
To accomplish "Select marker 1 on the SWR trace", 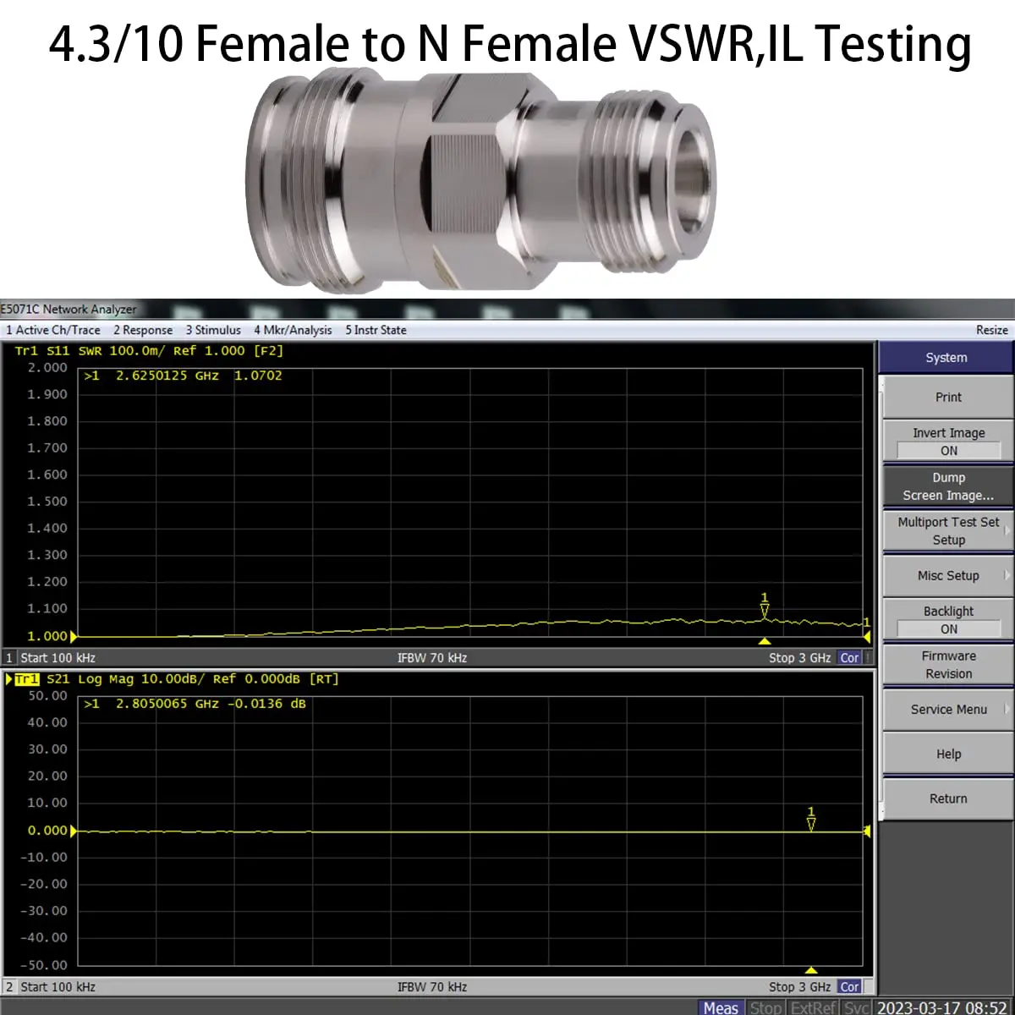I will click(x=765, y=606).
